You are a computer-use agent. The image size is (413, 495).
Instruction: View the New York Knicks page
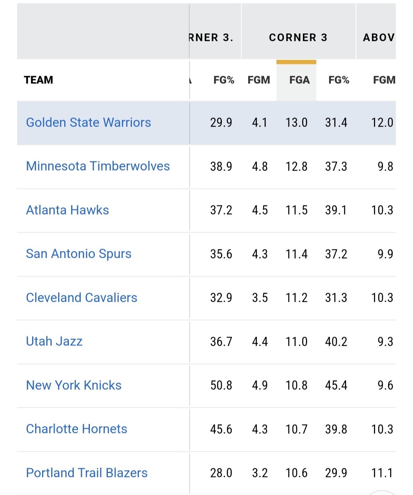(x=74, y=385)
